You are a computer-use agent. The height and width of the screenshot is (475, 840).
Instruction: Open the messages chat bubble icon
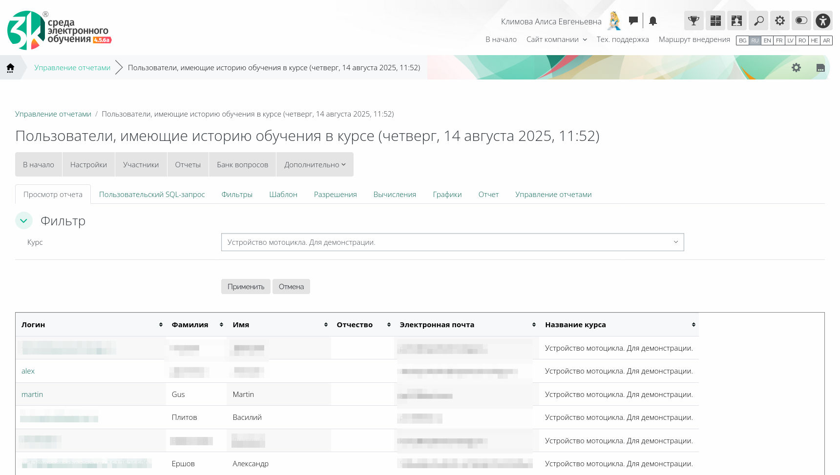click(633, 20)
